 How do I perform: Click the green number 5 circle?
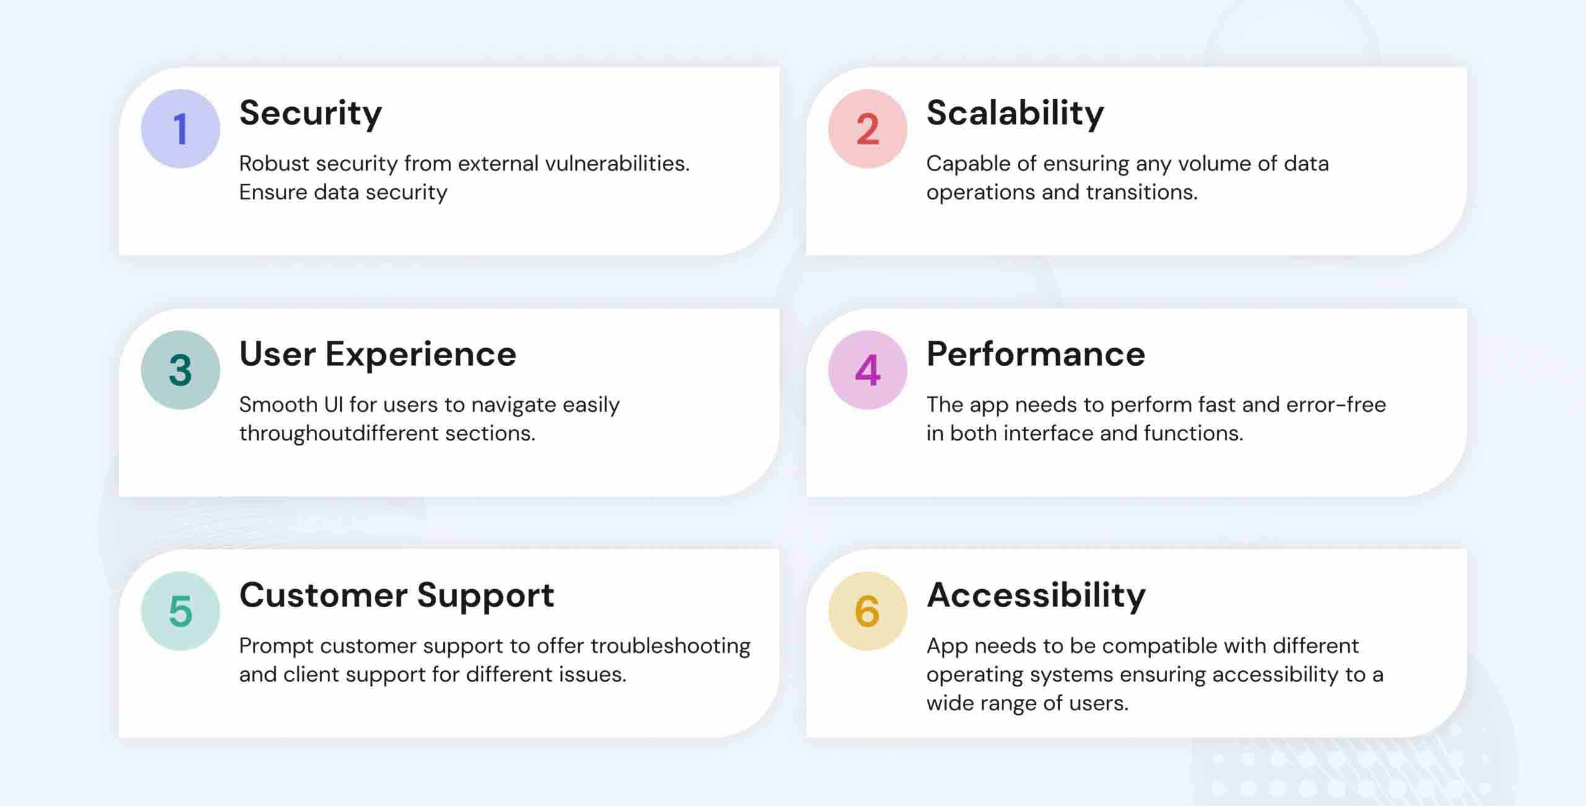(180, 611)
